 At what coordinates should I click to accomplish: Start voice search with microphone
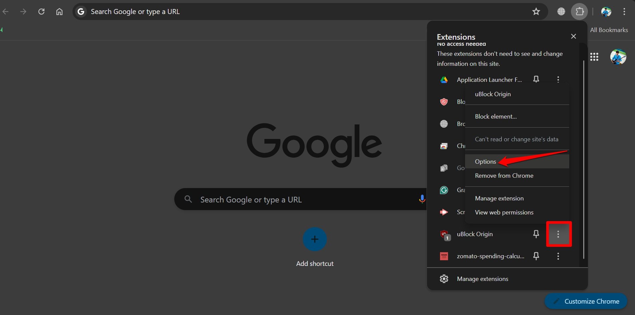click(x=422, y=199)
